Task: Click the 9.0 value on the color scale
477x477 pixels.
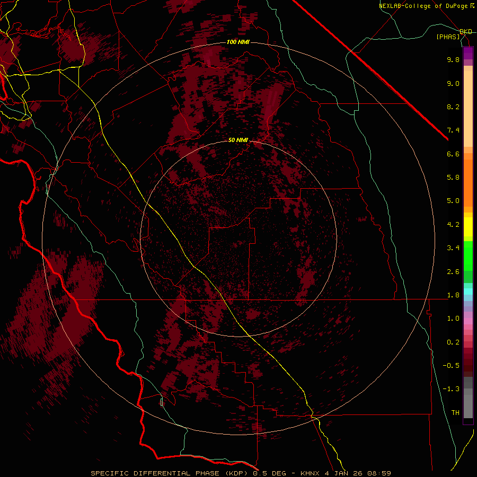Action: (x=453, y=83)
